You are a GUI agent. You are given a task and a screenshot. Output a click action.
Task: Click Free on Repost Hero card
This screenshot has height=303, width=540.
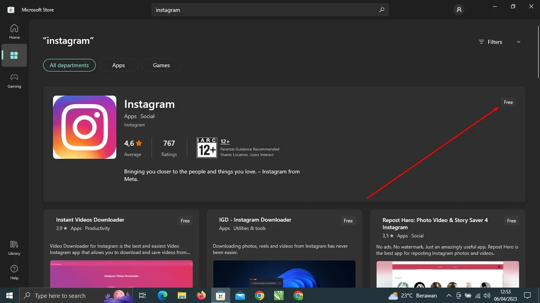[512, 221]
